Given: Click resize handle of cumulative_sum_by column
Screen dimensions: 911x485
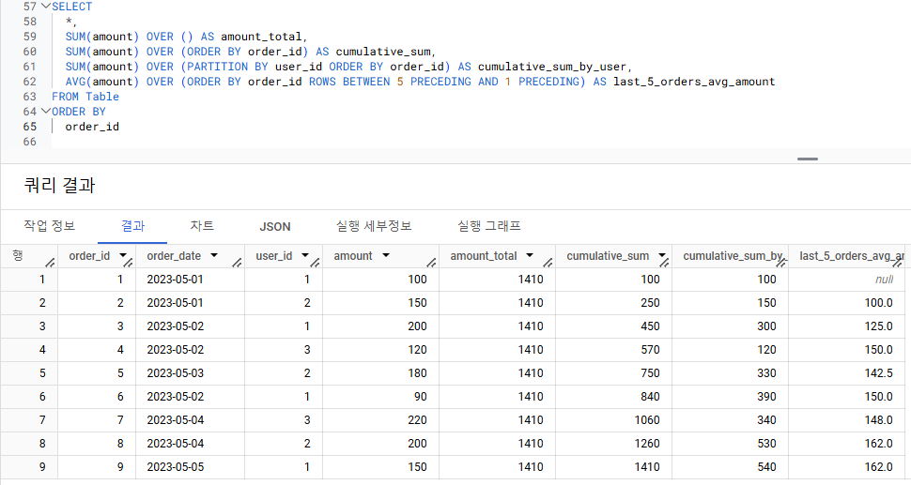Looking at the screenshot, I should 780,263.
